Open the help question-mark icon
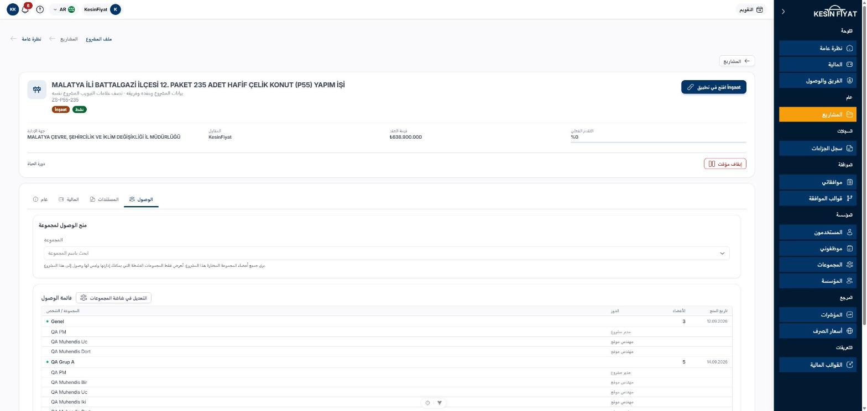This screenshot has width=867, height=411. pos(40,9)
